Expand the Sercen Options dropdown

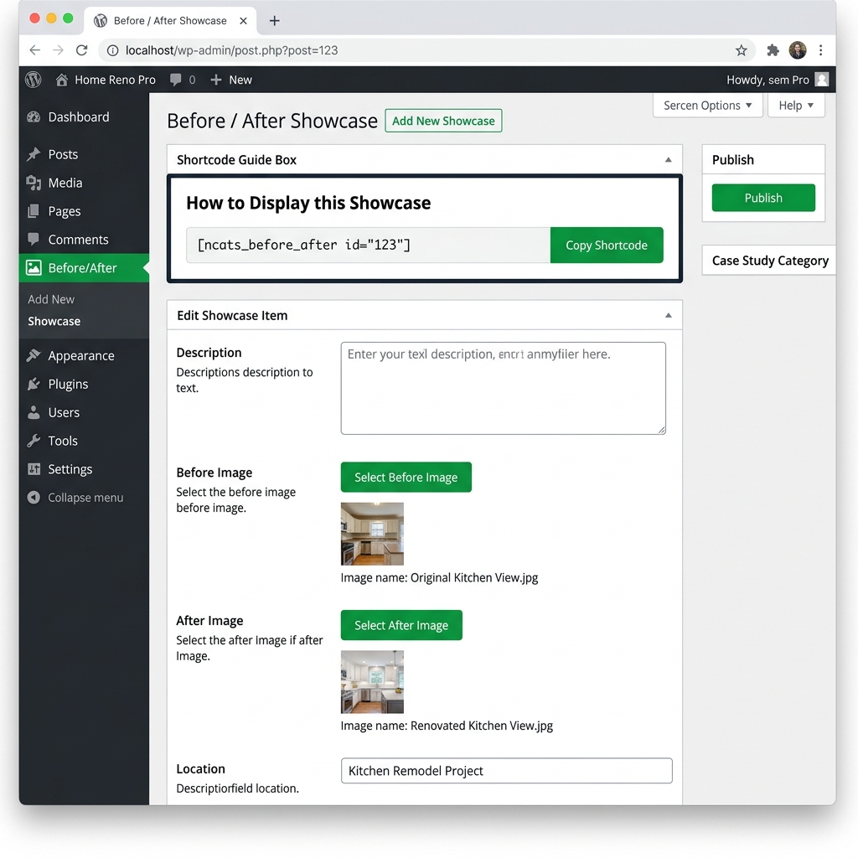point(707,105)
